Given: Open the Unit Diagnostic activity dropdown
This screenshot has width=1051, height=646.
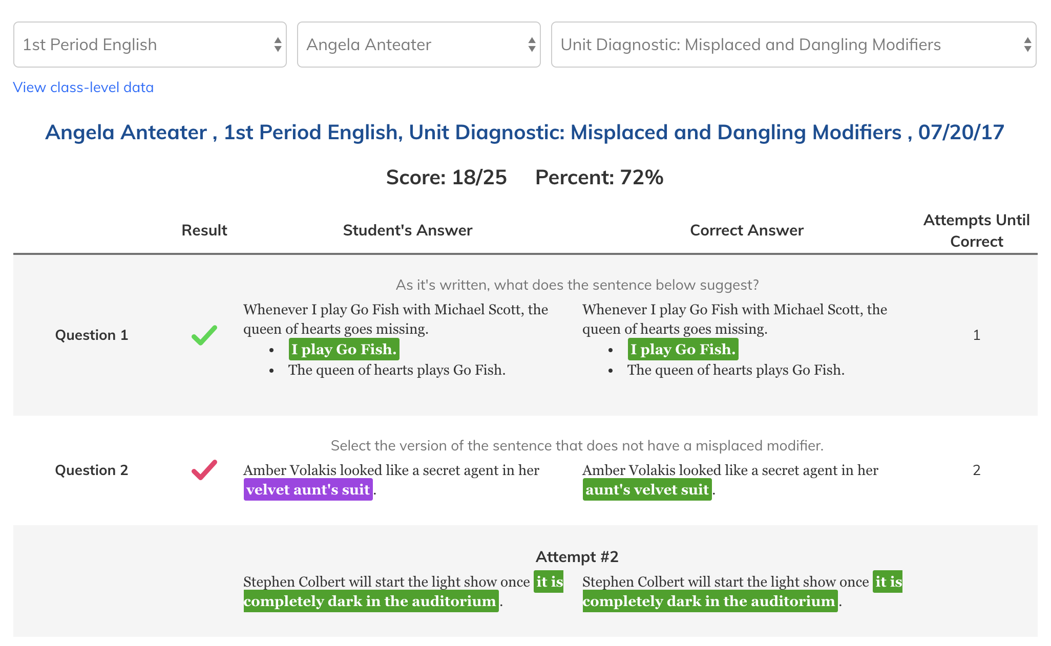Looking at the screenshot, I should tap(794, 45).
